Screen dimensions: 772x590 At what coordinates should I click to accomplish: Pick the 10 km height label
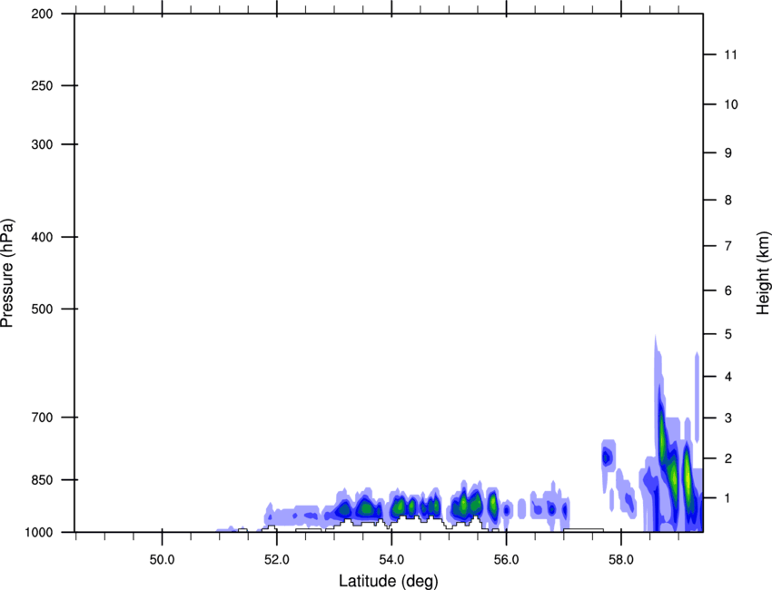coord(730,104)
